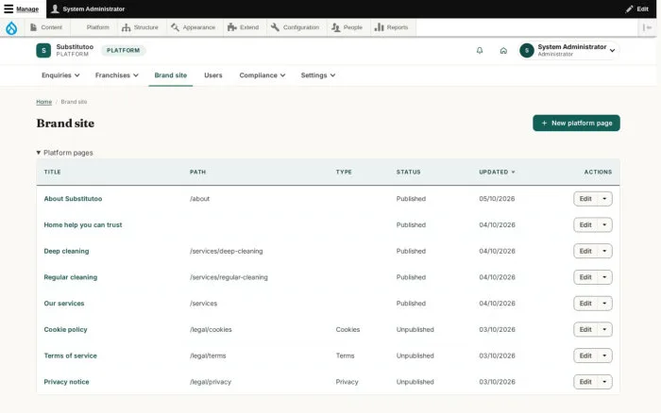Edit the Home help you can trust row
Screen dimensions: 661x413
[x=585, y=224]
